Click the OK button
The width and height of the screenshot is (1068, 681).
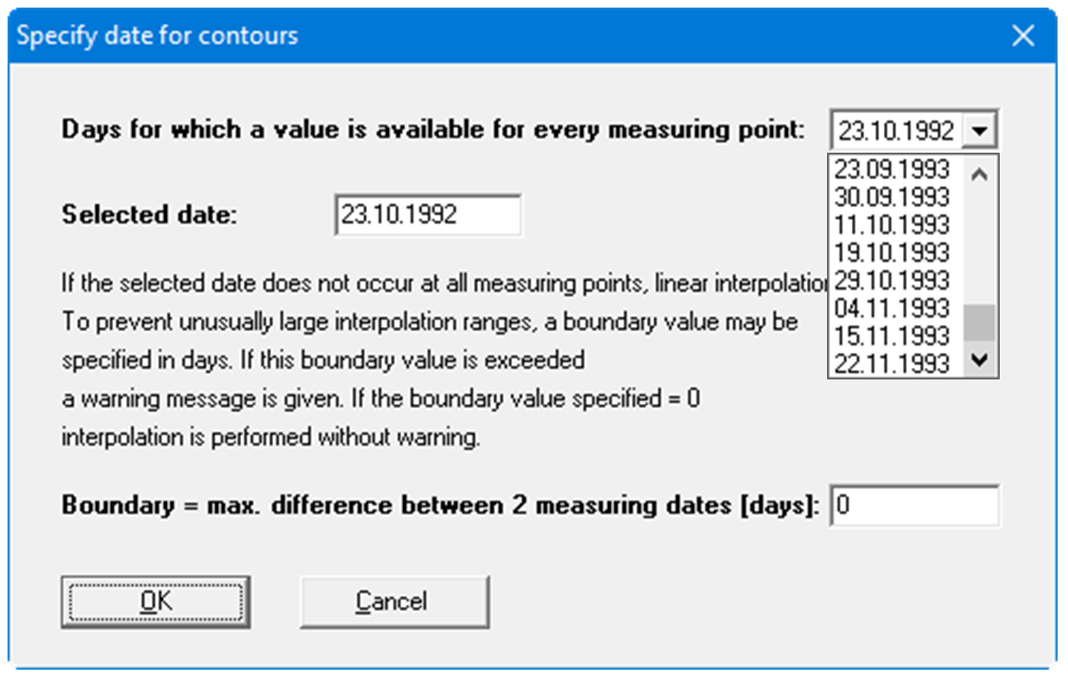156,601
